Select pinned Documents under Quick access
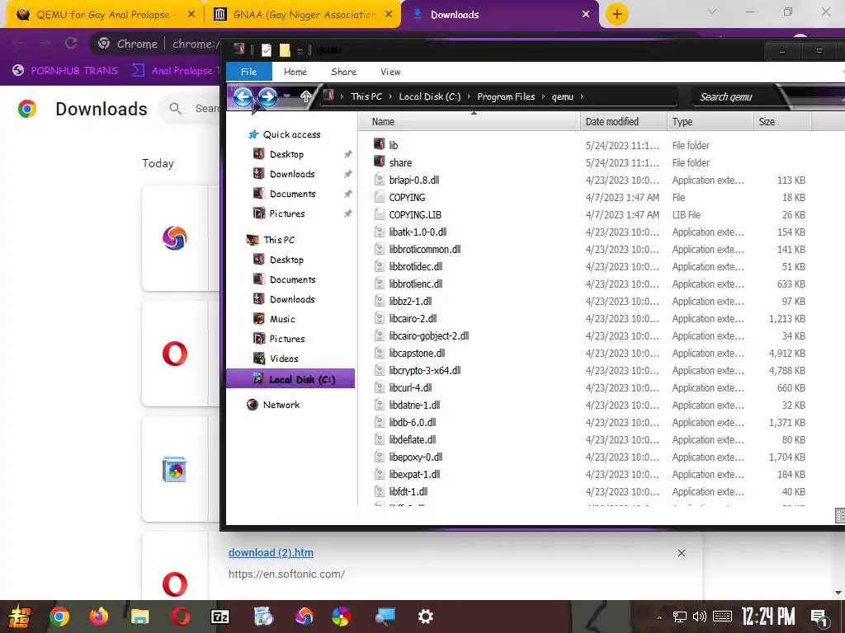Screen dimensions: 845x633 pos(292,194)
